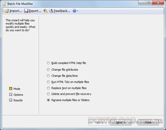Screen dimensions: 166x130
Task: Click the wizard text 'This wizard will help you'
Action: 20,20
